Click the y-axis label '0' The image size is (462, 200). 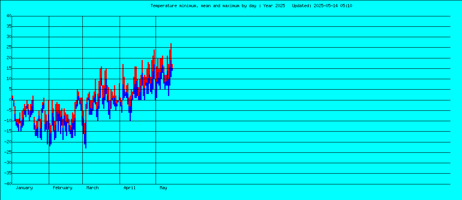[10, 100]
